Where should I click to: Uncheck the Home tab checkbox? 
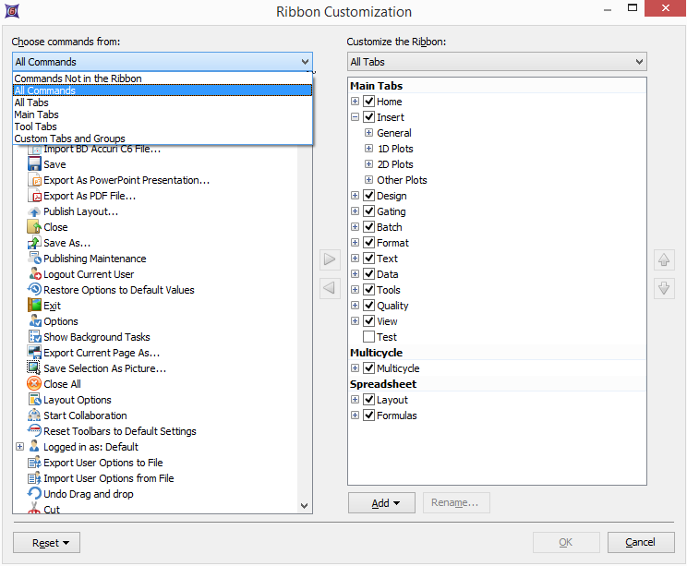pyautogui.click(x=369, y=102)
